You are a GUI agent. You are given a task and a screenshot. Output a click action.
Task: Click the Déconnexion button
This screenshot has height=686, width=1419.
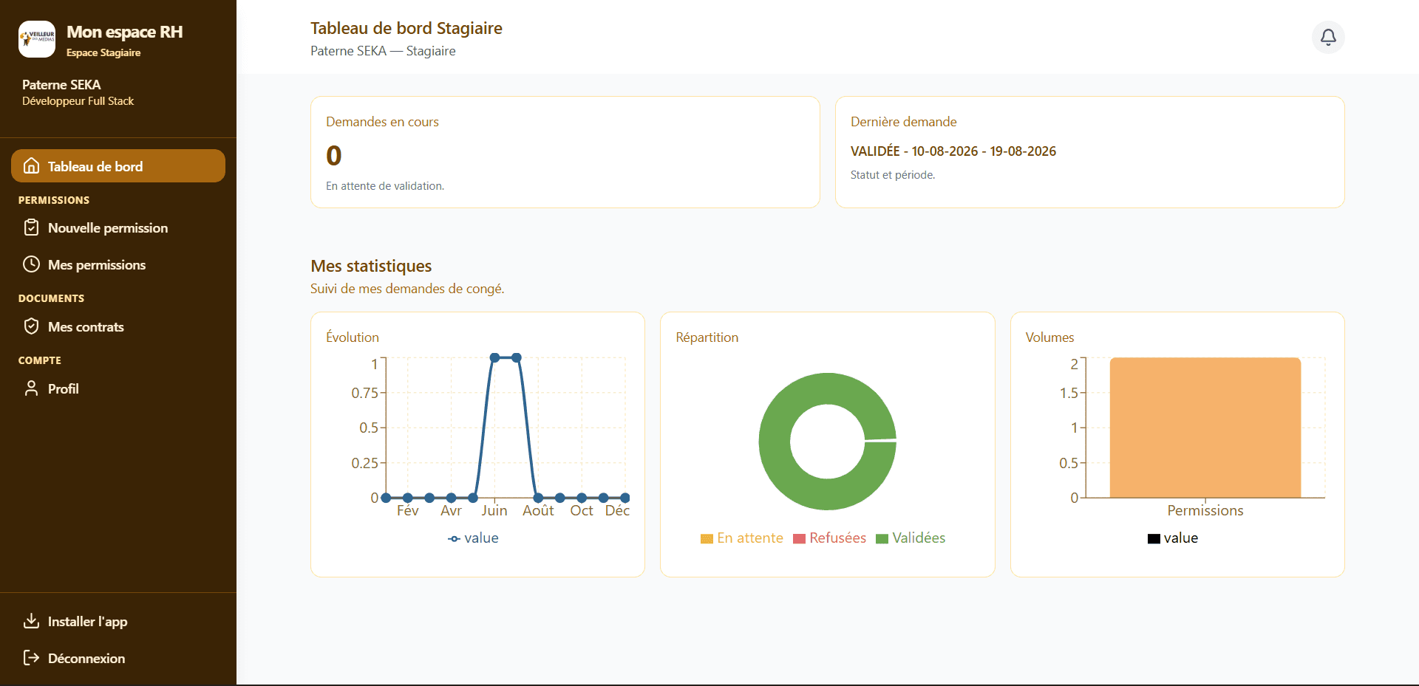pos(118,658)
